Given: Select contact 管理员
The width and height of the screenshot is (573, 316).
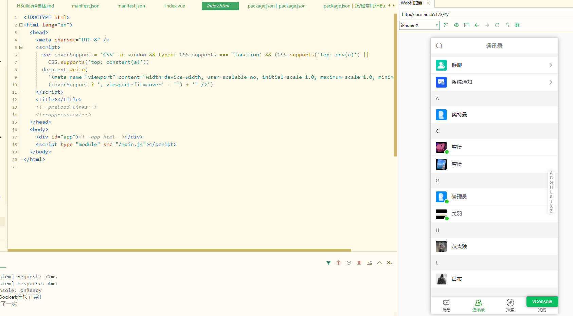Looking at the screenshot, I should (x=494, y=197).
